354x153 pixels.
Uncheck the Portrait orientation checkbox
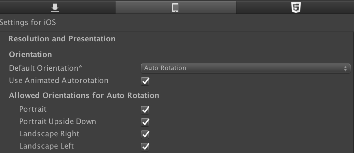pyautogui.click(x=145, y=110)
